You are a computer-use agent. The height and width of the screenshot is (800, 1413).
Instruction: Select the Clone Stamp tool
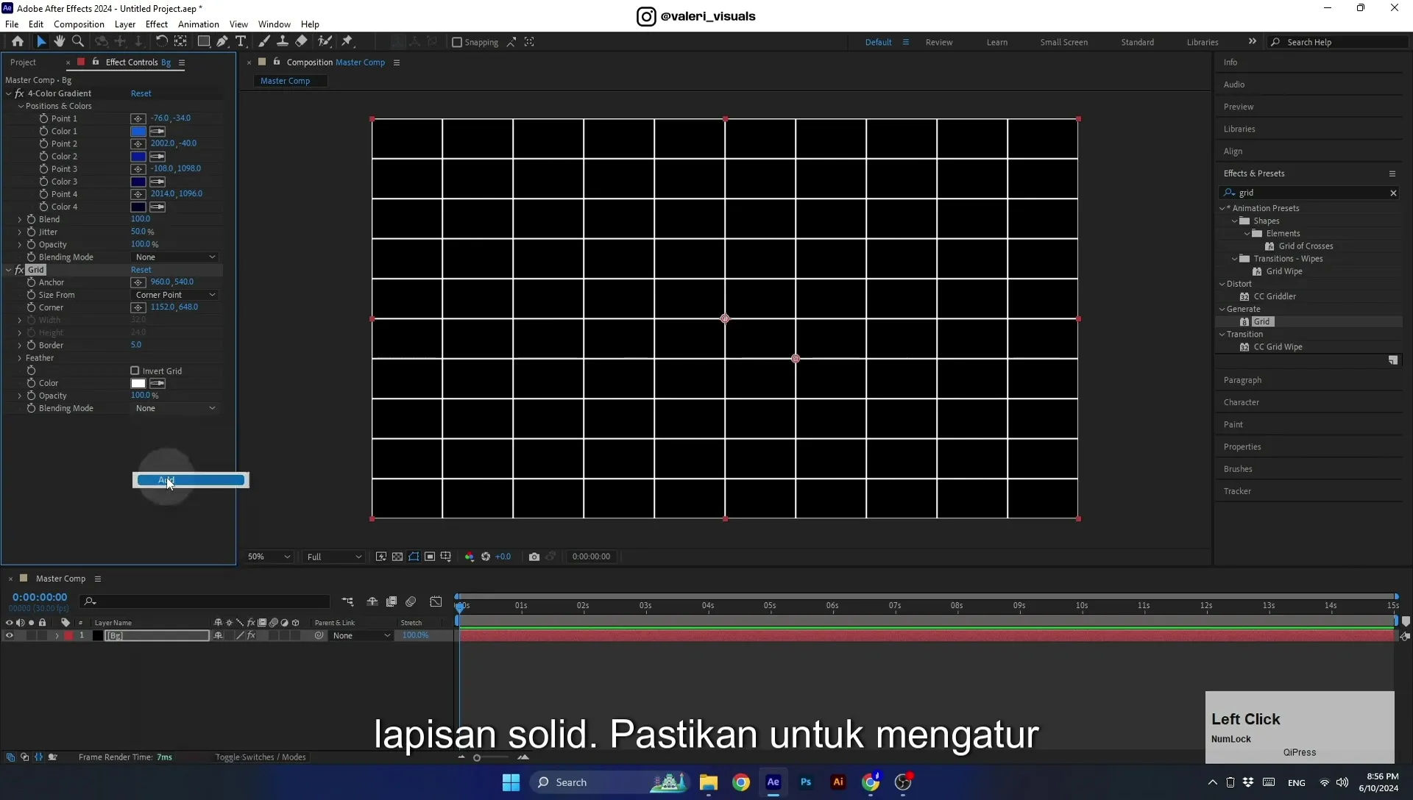tap(282, 42)
